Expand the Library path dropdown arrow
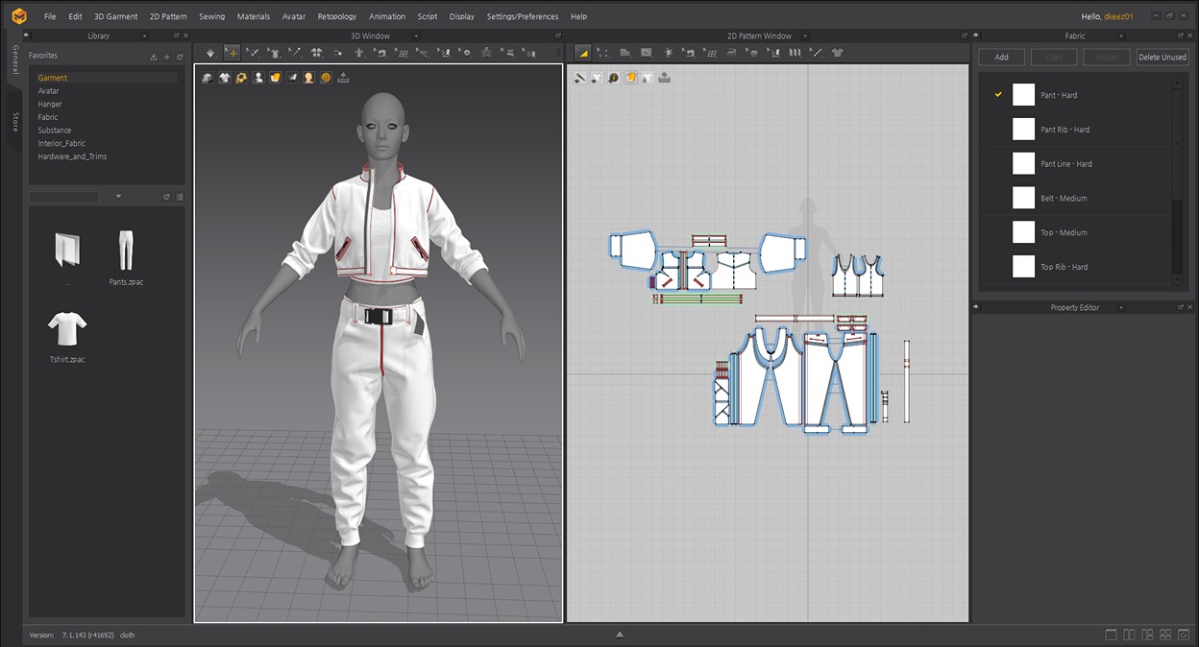The image size is (1199, 647). (118, 197)
